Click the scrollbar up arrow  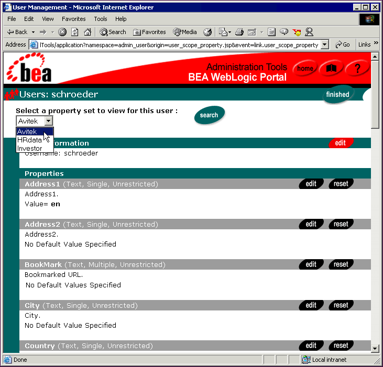[x=375, y=57]
